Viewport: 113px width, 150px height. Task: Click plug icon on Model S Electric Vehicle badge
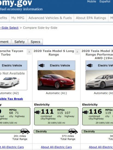(41, 65)
